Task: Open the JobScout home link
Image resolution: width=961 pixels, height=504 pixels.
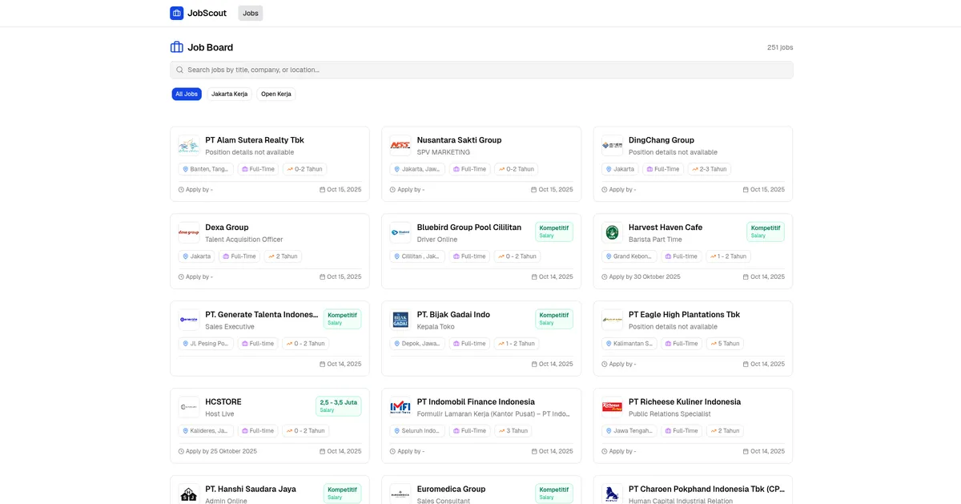Action: click(x=207, y=13)
